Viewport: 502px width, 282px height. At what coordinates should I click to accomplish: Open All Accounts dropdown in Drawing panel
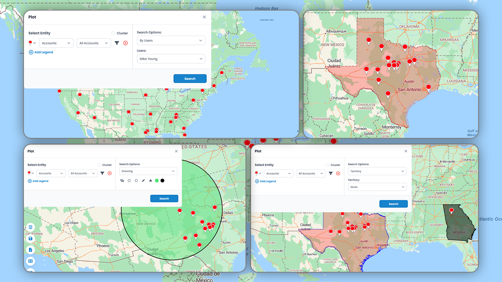(x=83, y=173)
